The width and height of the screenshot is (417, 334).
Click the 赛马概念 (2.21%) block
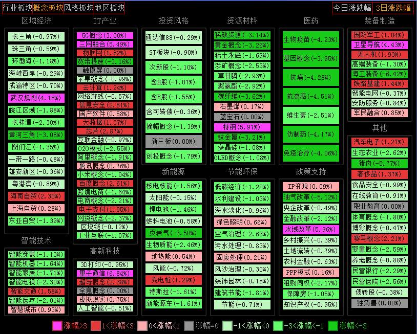click(x=380, y=239)
